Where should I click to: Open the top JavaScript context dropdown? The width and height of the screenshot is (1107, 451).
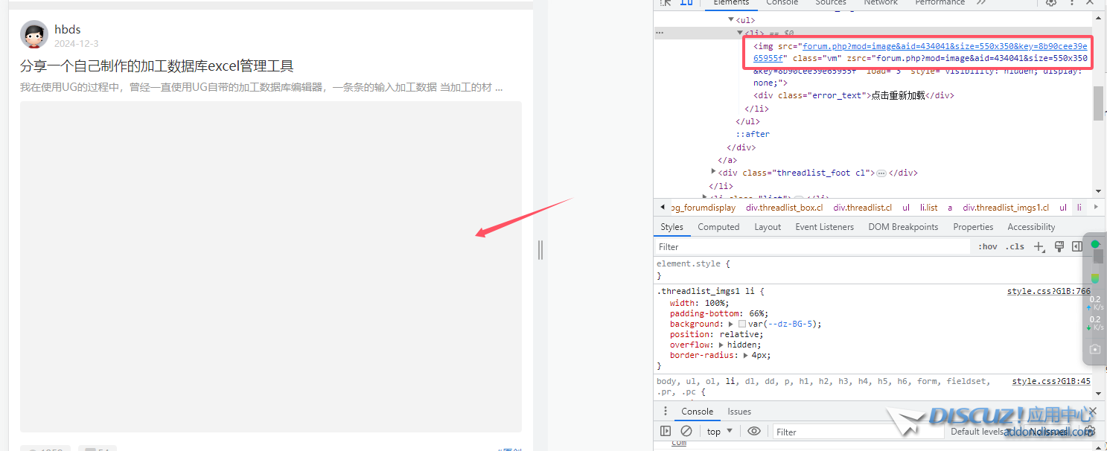pyautogui.click(x=719, y=431)
